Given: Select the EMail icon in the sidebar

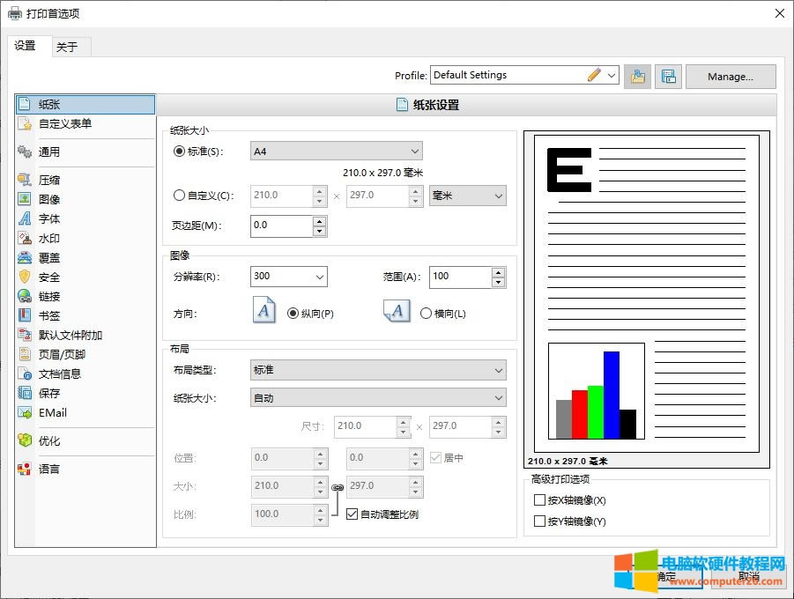Looking at the screenshot, I should (25, 412).
